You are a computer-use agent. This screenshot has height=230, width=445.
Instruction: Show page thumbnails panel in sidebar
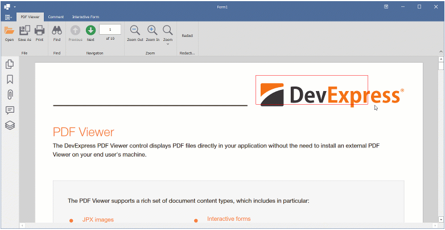click(10, 64)
